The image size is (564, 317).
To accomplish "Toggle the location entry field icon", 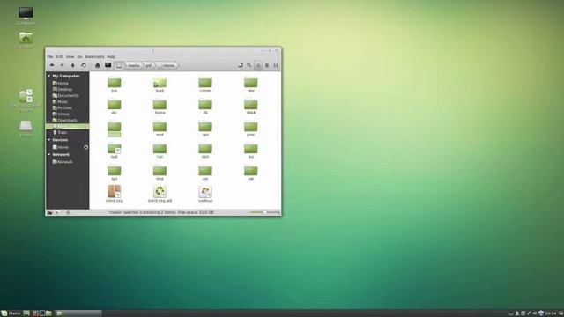I will coord(241,65).
